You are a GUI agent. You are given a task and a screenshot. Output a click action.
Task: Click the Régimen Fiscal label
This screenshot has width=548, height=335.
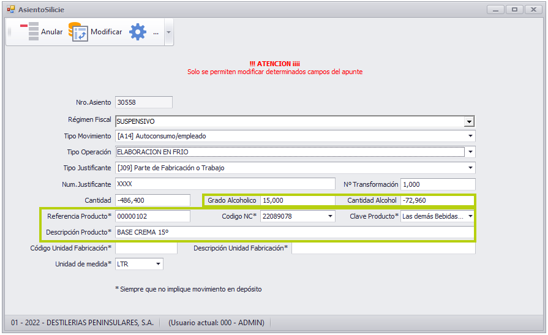pos(89,119)
